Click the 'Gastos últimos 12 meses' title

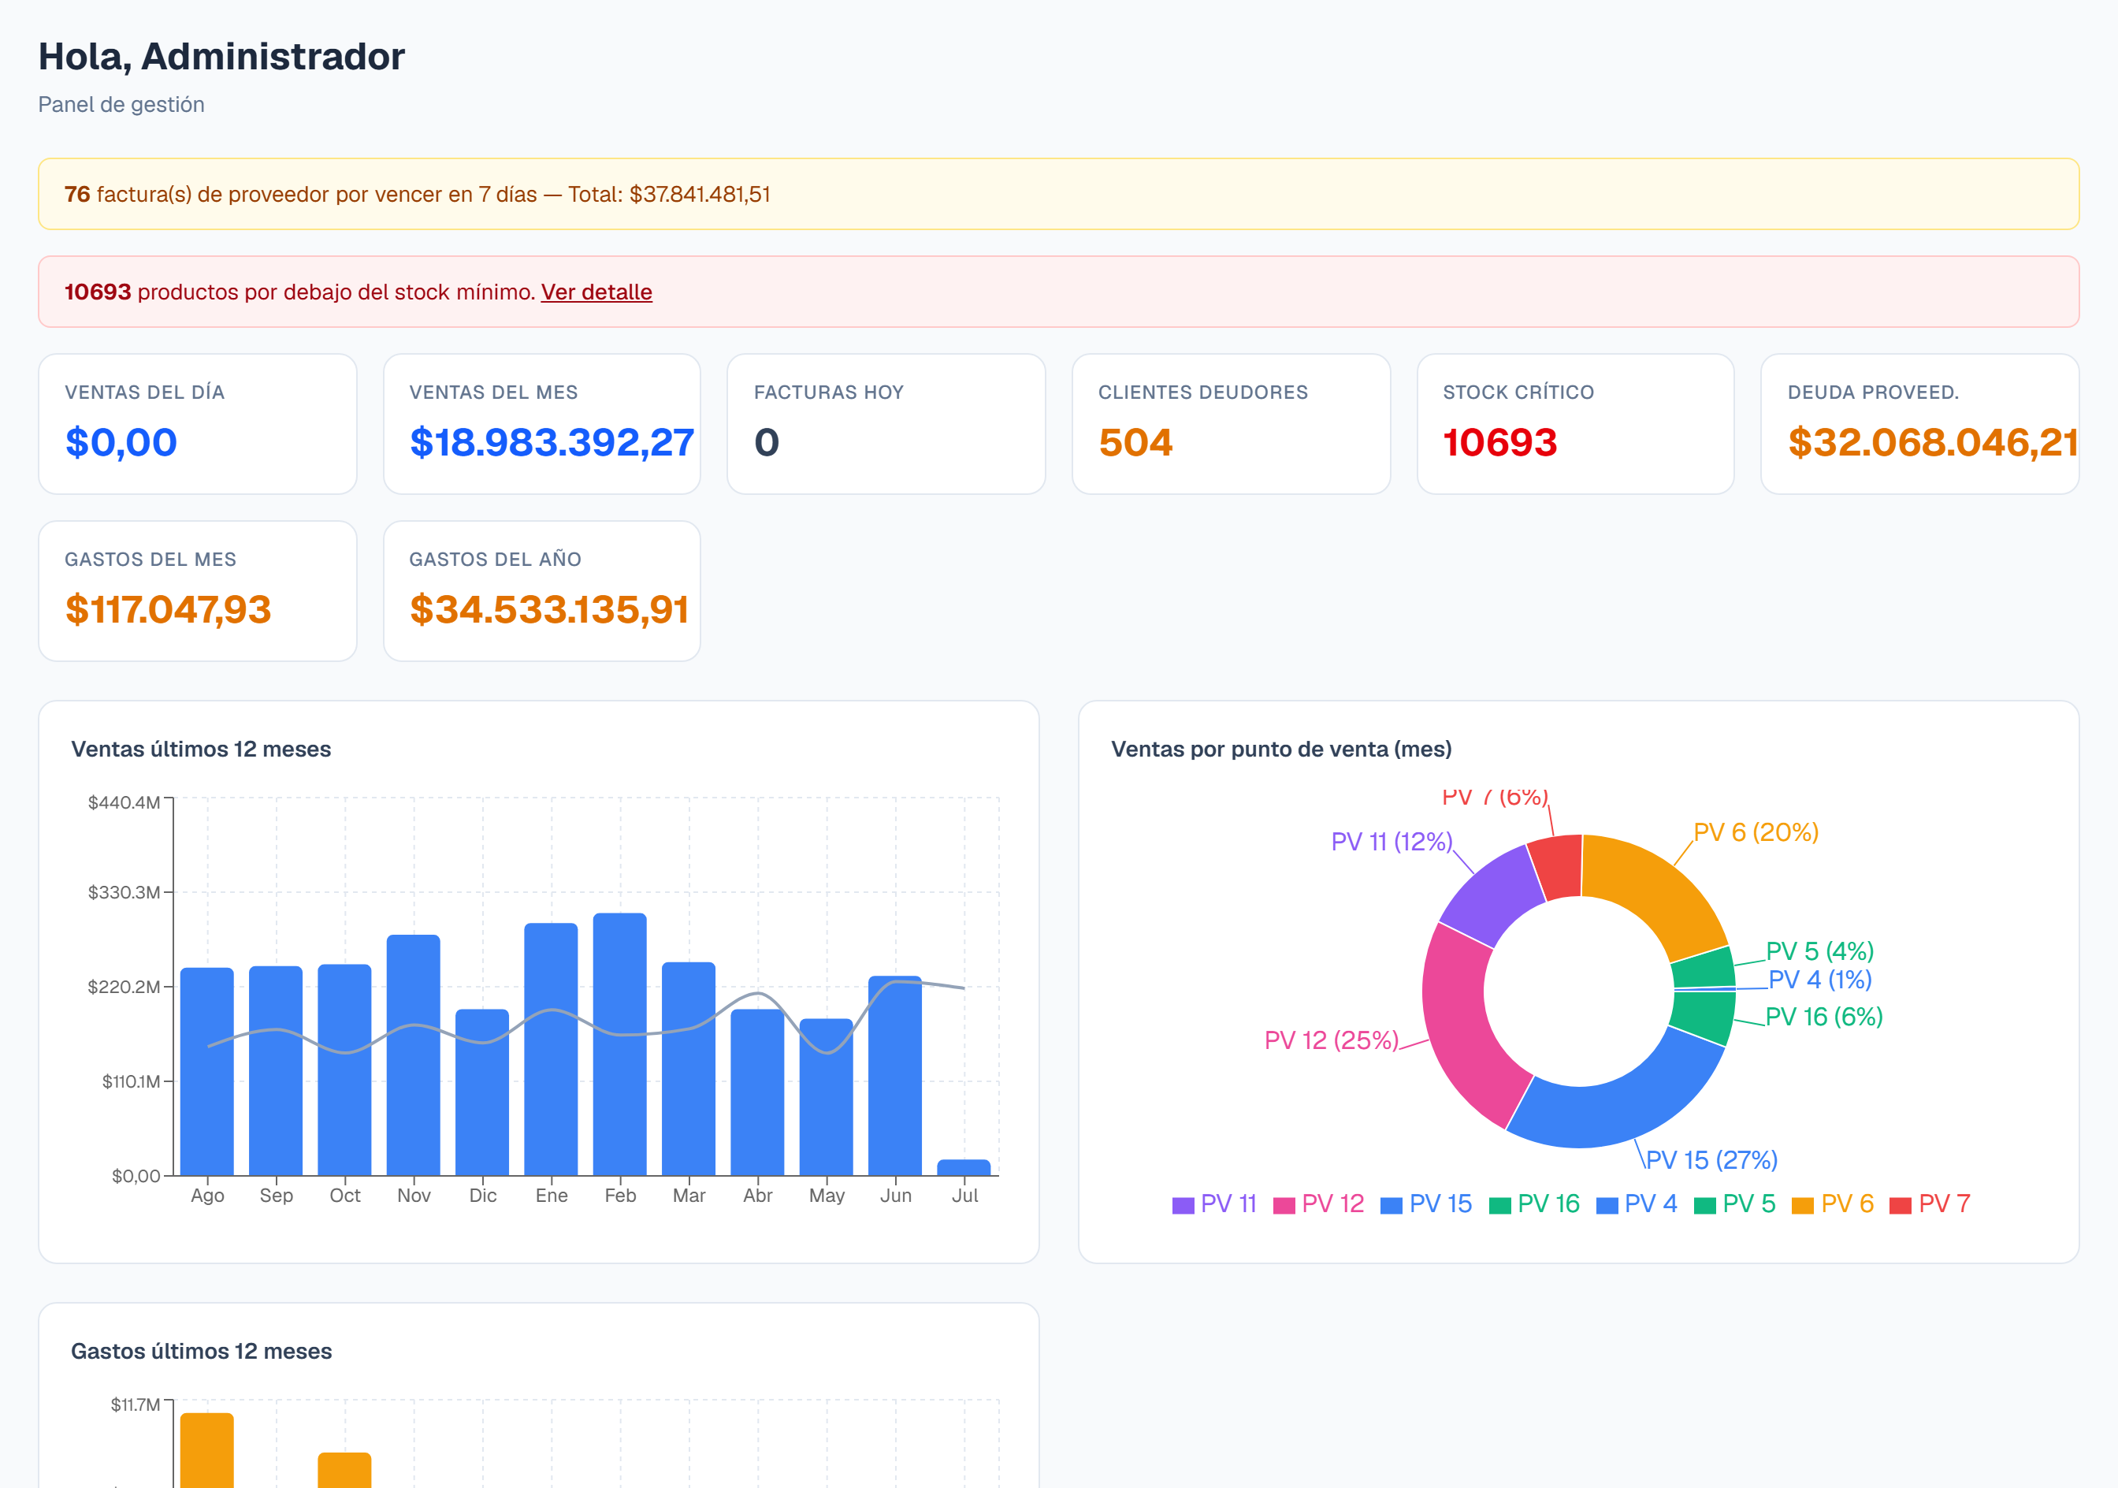pyautogui.click(x=201, y=1352)
